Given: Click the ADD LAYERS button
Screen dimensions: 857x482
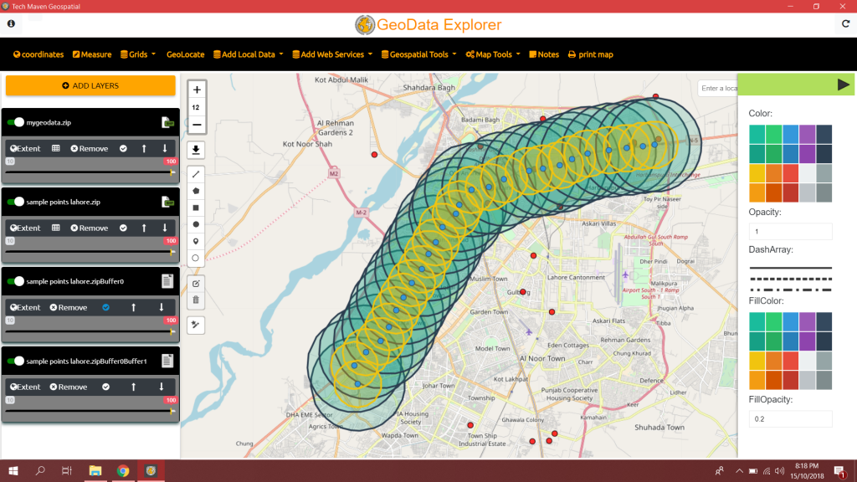Looking at the screenshot, I should pos(90,85).
